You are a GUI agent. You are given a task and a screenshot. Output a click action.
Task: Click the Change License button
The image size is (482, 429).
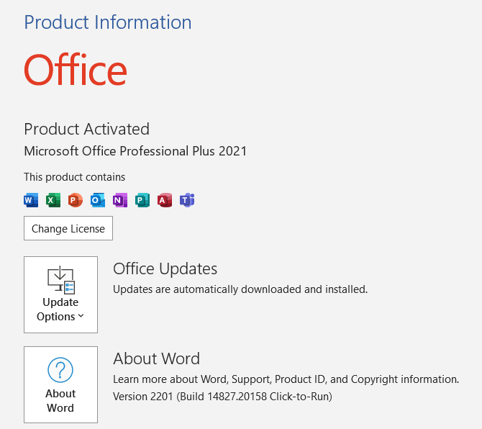(x=68, y=228)
